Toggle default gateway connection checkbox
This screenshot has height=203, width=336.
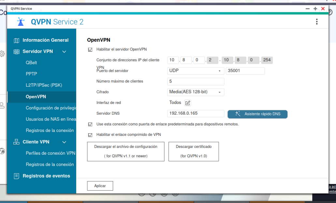tap(90, 124)
